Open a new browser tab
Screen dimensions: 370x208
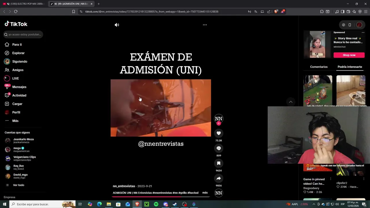(99, 4)
